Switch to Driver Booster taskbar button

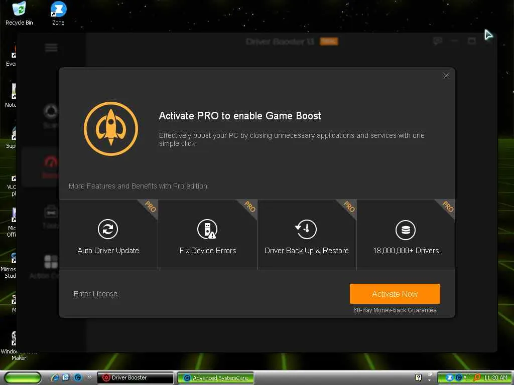(135, 378)
